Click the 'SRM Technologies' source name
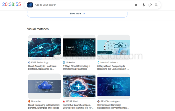 pos(110,101)
